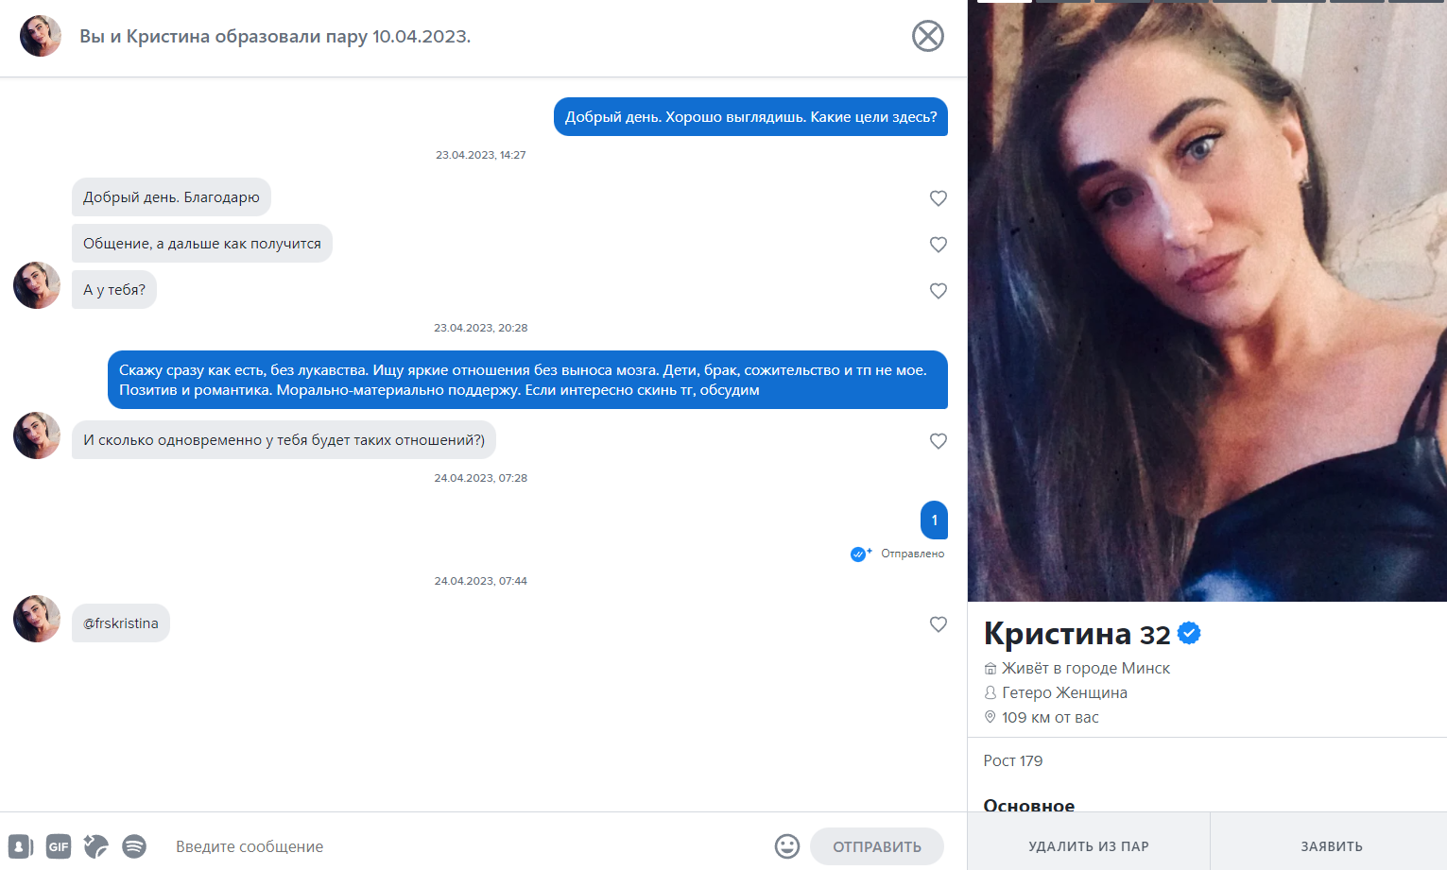The image size is (1447, 870).
Task: Close the chat with the X icon
Action: (927, 36)
